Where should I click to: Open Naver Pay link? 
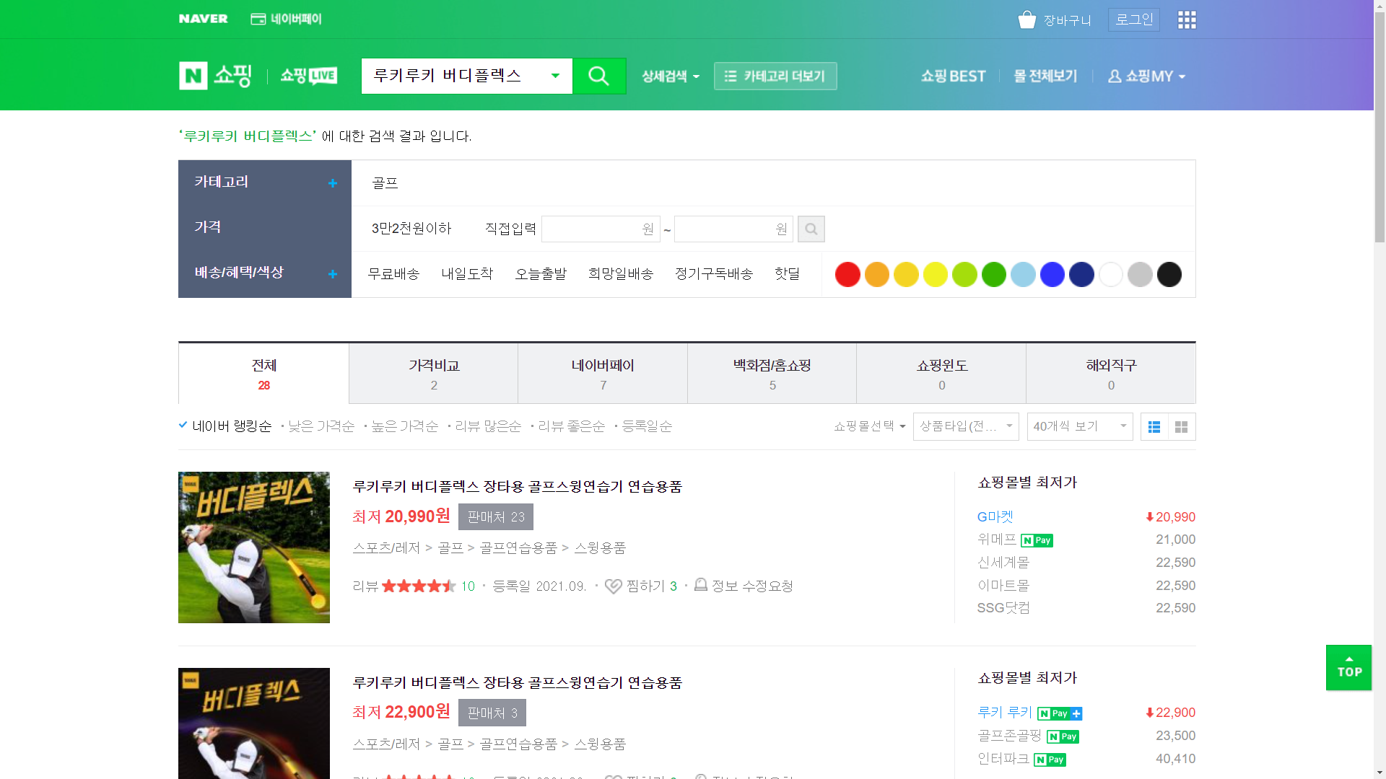coord(286,19)
